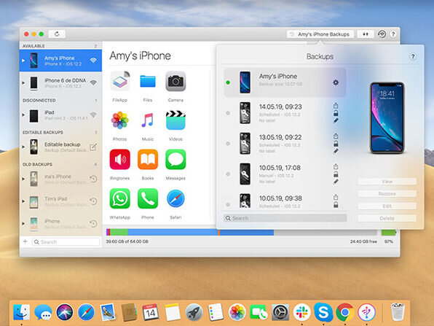Click the Edit button in Backups panel
This screenshot has height=326, width=434.
pos(387,206)
